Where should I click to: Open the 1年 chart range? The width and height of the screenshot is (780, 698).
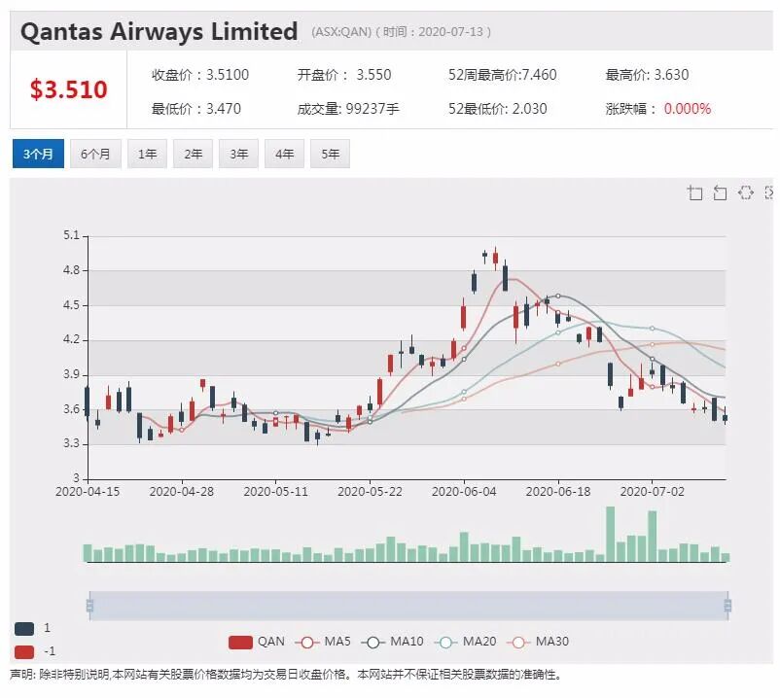(147, 154)
